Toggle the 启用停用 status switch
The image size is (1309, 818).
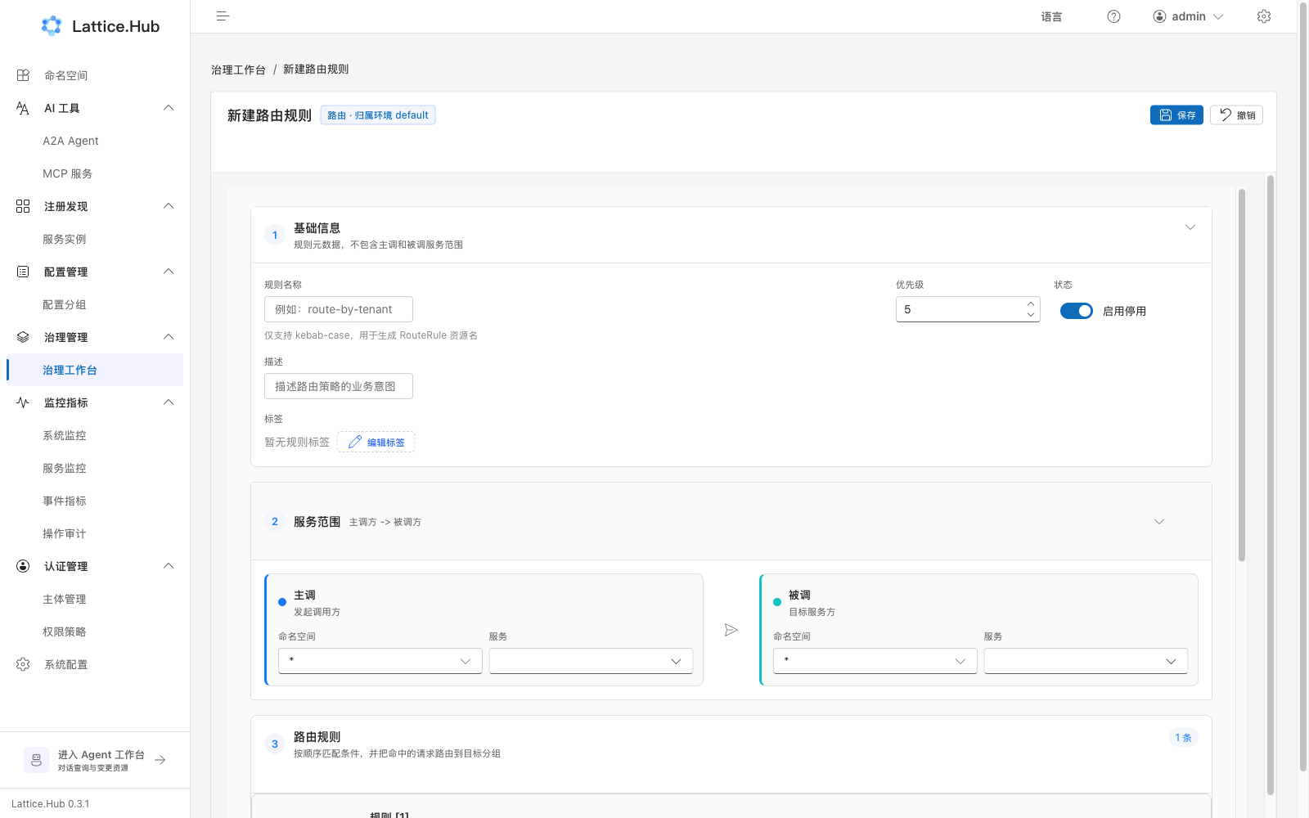tap(1077, 311)
